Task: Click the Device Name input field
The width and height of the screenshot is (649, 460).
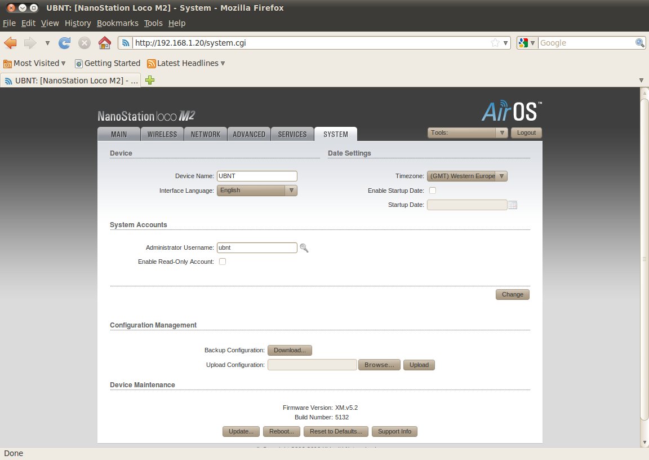Action: [x=257, y=176]
